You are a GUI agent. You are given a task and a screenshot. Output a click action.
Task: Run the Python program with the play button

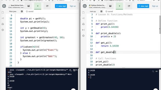[119, 6]
